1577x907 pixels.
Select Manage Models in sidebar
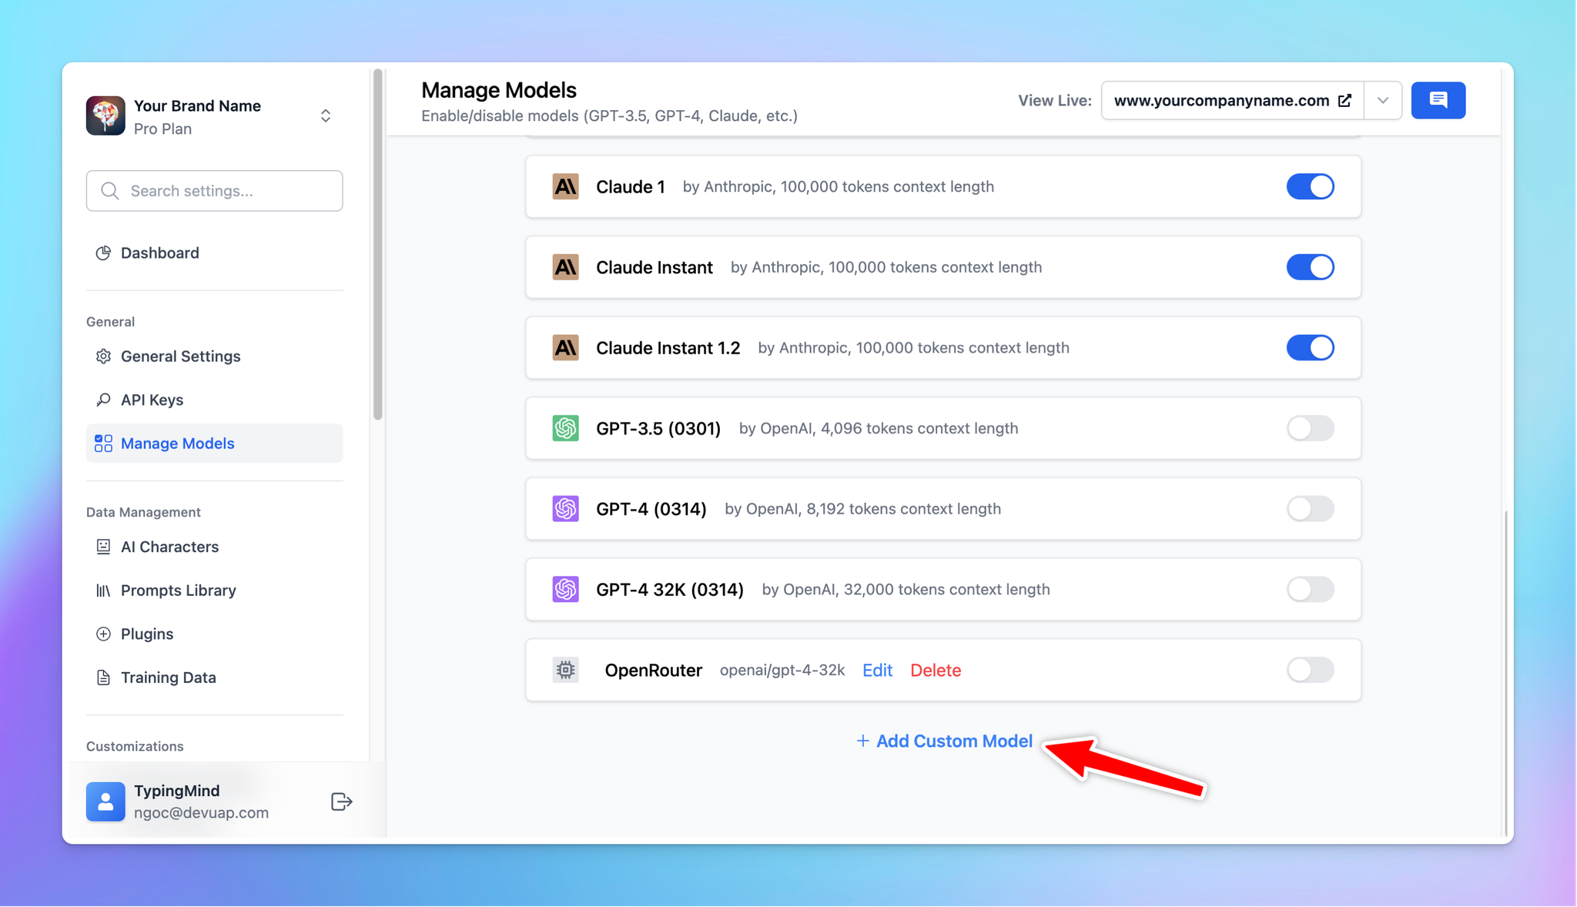click(214, 443)
